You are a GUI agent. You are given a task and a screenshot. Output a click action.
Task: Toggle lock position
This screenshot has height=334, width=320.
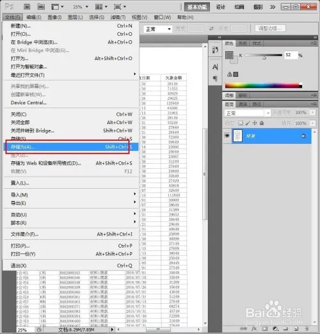click(x=255, y=123)
